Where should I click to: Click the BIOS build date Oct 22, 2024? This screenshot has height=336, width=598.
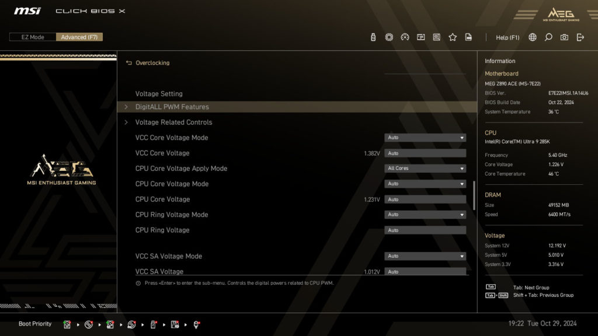click(561, 103)
